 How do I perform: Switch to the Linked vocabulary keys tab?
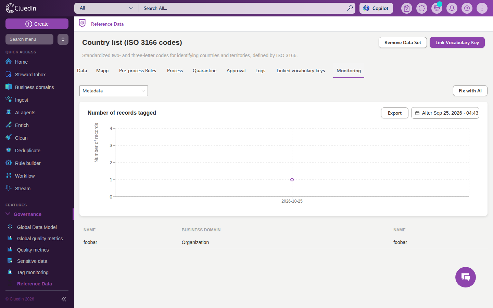301,70
